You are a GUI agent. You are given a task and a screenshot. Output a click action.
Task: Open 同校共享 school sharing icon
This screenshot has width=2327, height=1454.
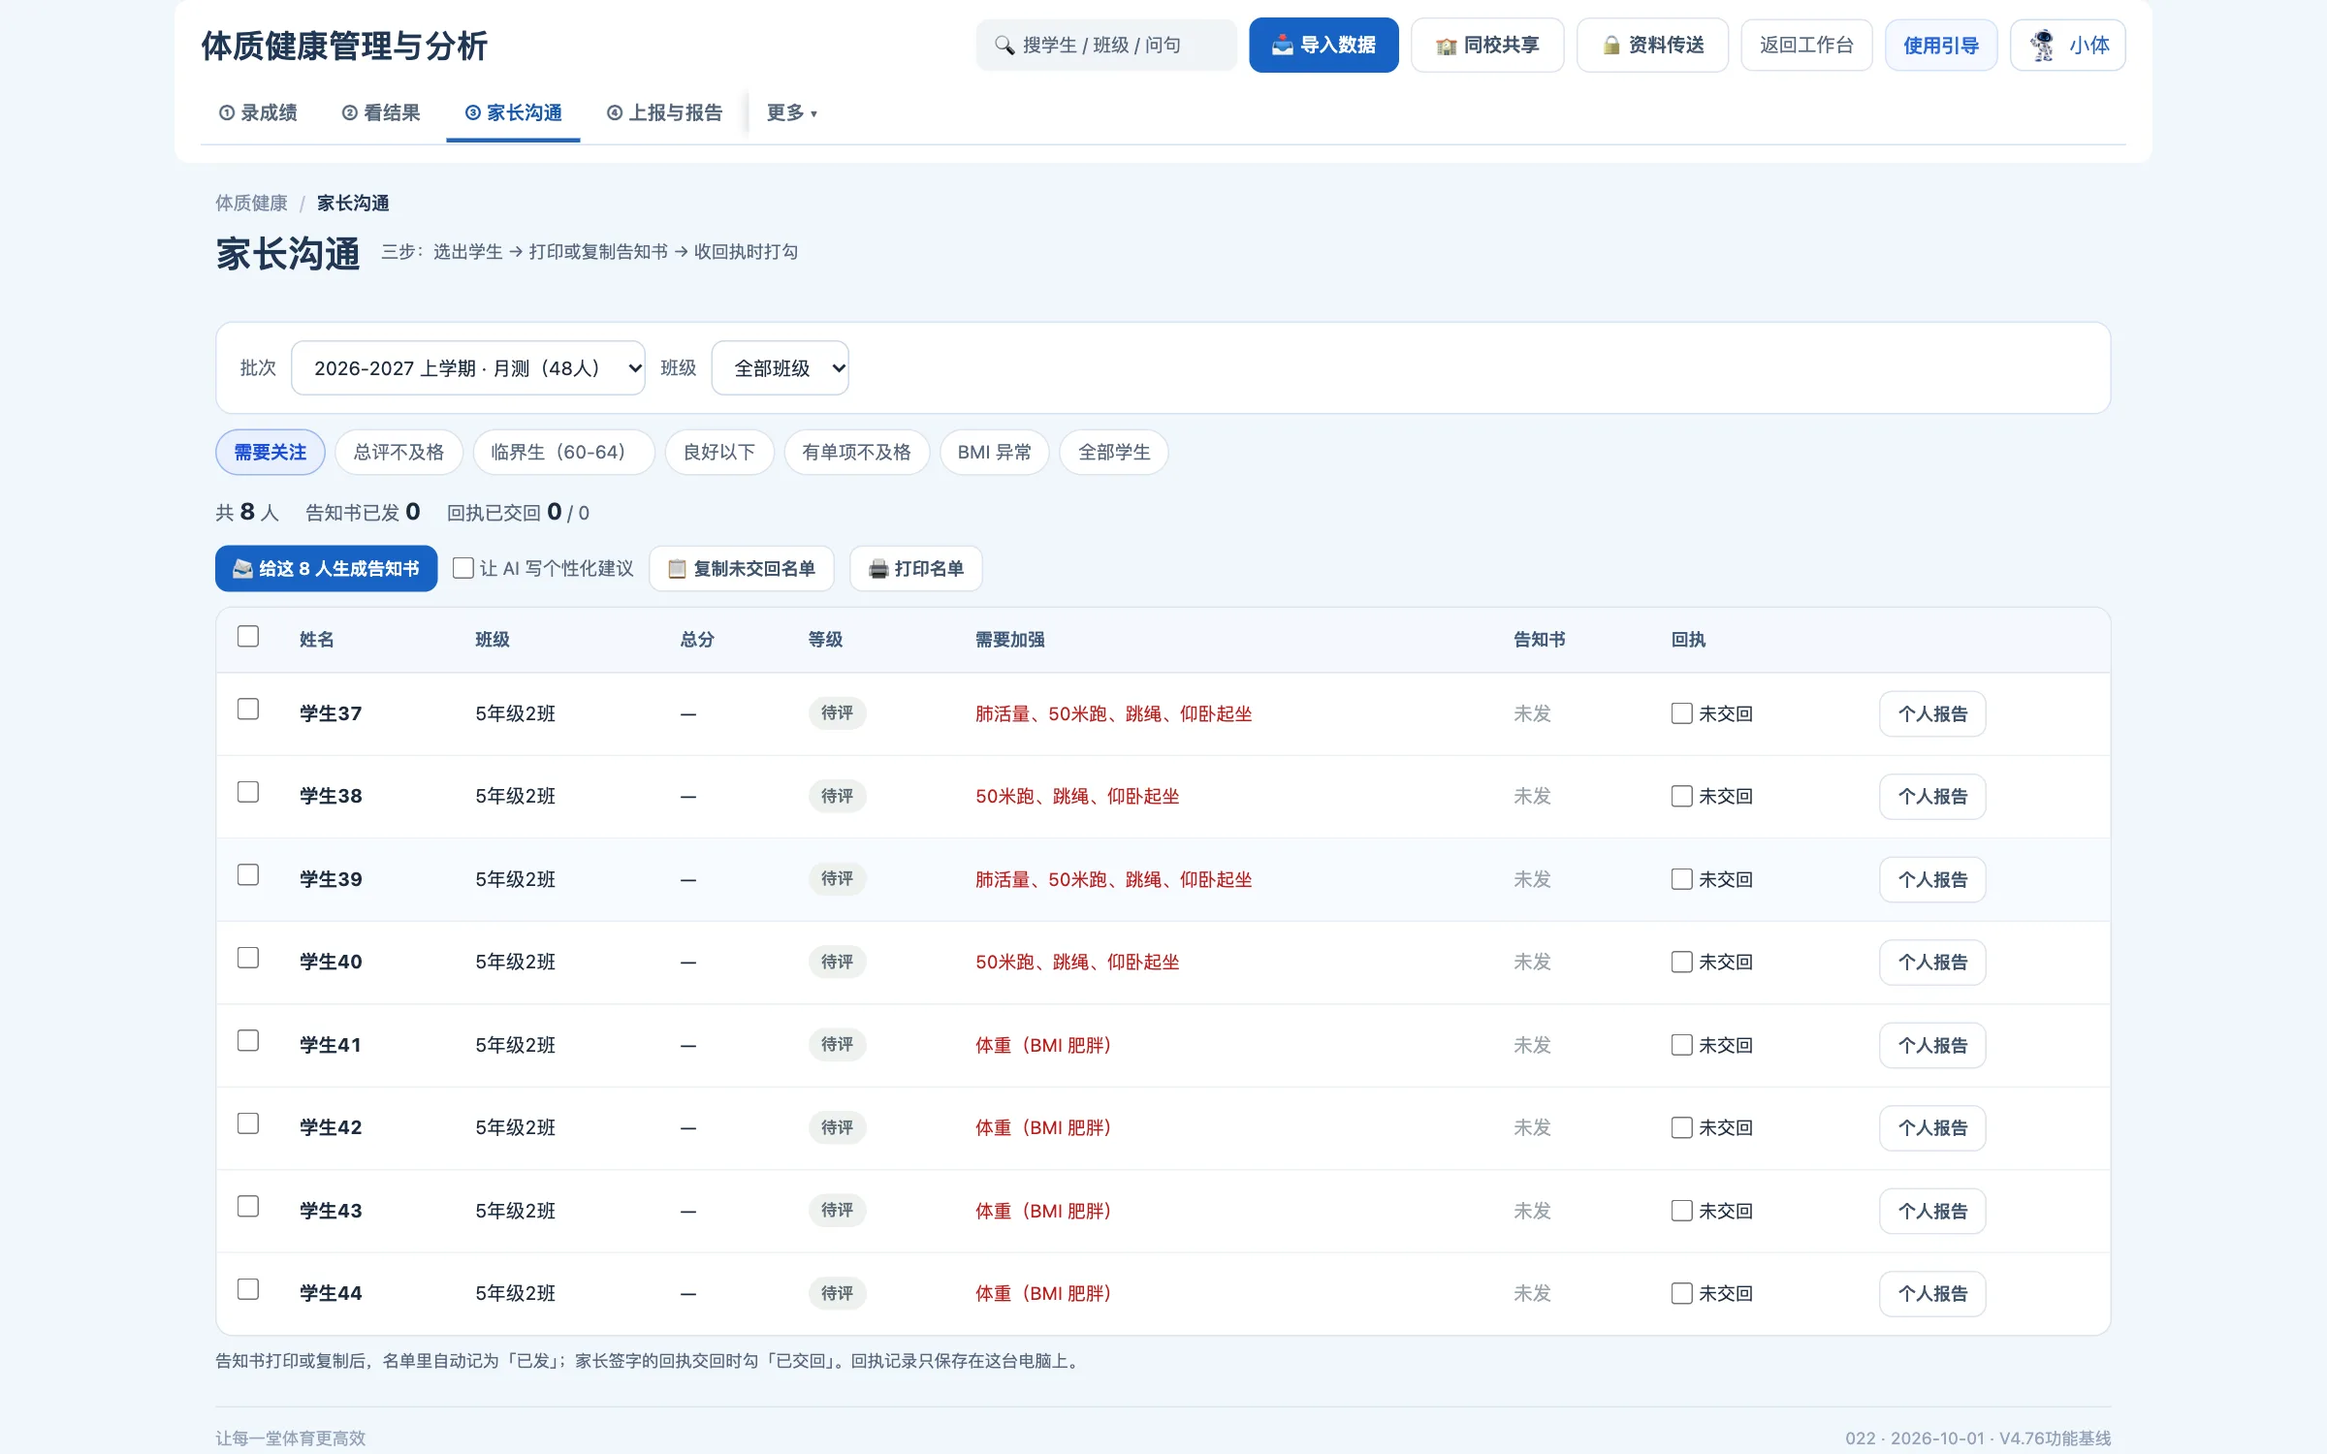coord(1446,46)
